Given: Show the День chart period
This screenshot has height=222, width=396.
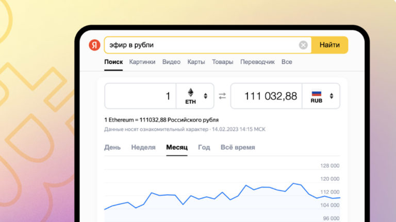Looking at the screenshot, I should click(x=112, y=147).
